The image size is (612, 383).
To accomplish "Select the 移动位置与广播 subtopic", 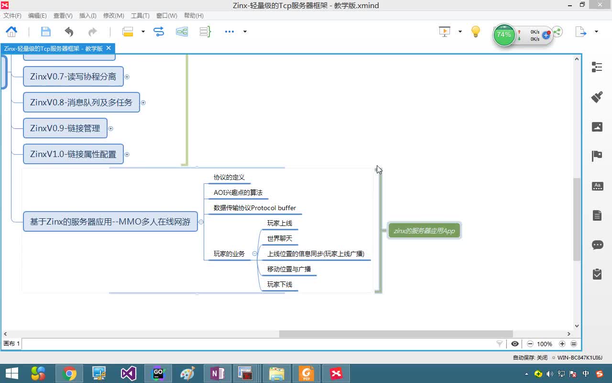I will tap(289, 269).
